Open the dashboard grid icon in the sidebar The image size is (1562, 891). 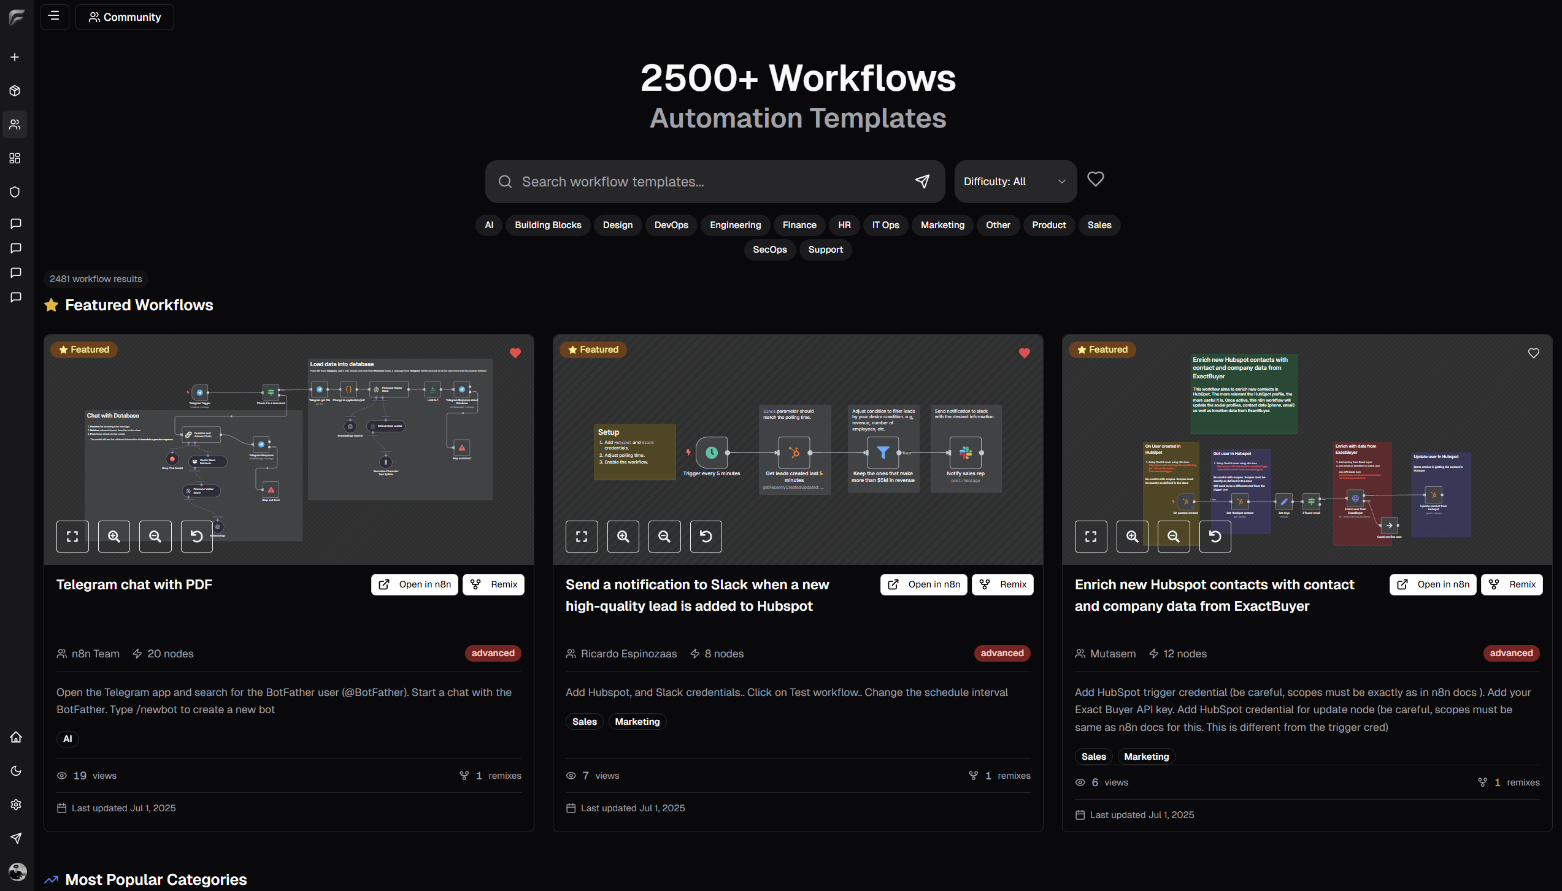[15, 158]
